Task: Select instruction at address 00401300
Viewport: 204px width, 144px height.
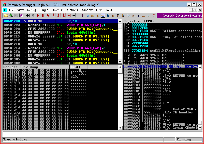Action: (x=60, y=56)
